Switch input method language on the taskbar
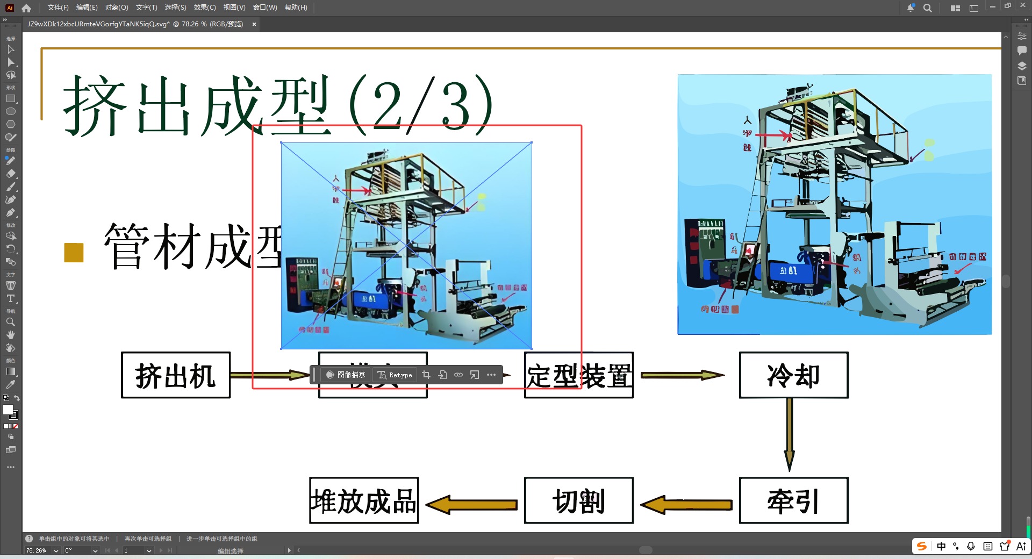Screen dimensions: 1032x559 tap(941, 546)
